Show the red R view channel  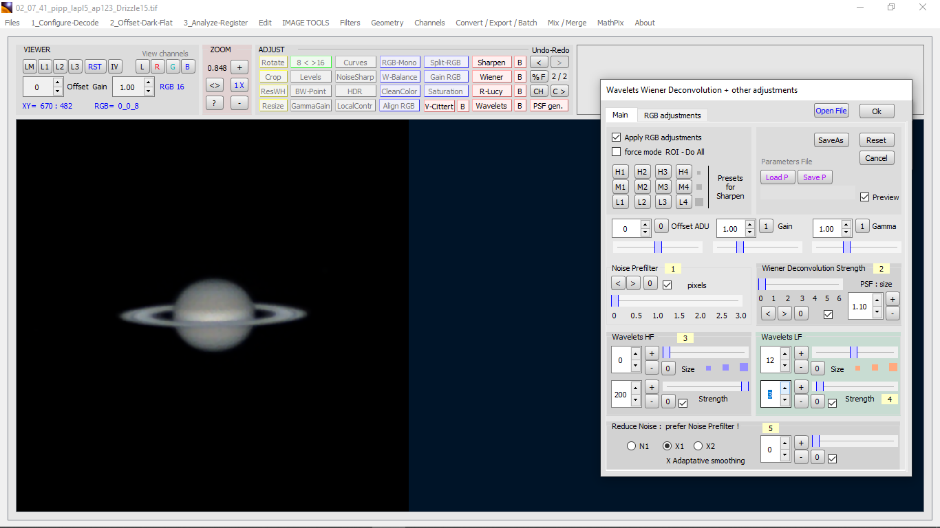tap(158, 67)
